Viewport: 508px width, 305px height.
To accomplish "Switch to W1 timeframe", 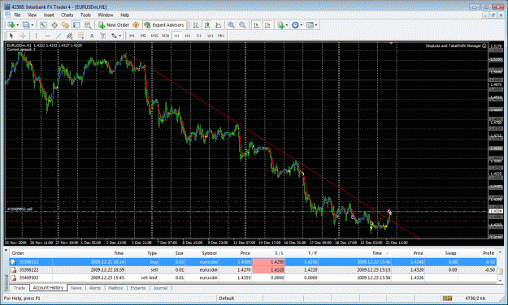I will coord(211,36).
